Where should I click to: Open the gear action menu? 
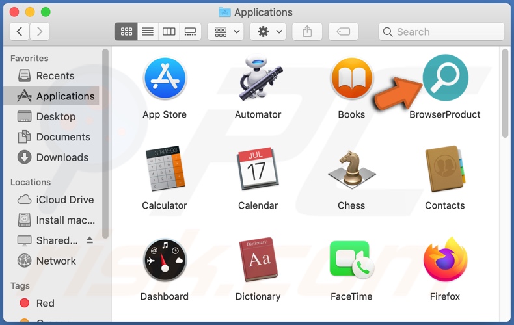pos(268,32)
